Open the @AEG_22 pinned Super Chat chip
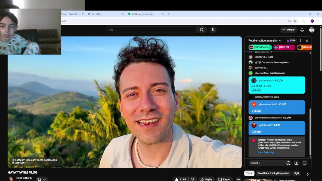Image resolution: width=322 pixels, height=181 pixels. (x=284, y=47)
